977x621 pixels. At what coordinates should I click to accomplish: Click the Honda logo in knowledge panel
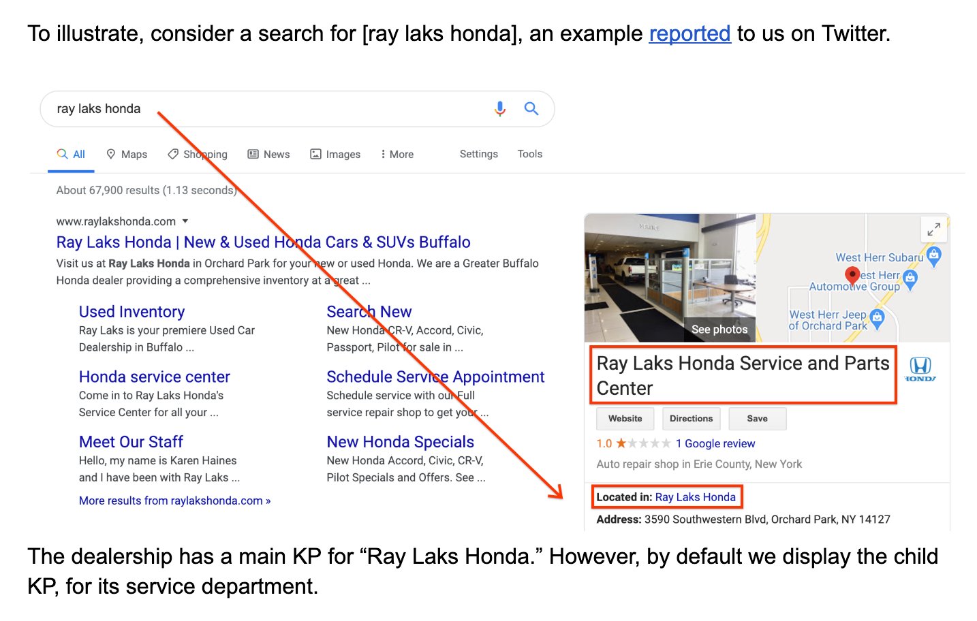tap(920, 369)
